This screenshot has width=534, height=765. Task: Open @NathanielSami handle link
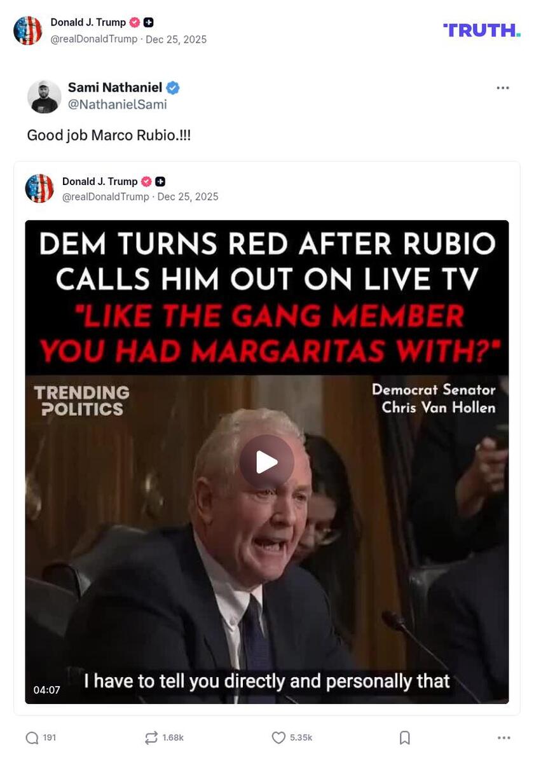118,104
